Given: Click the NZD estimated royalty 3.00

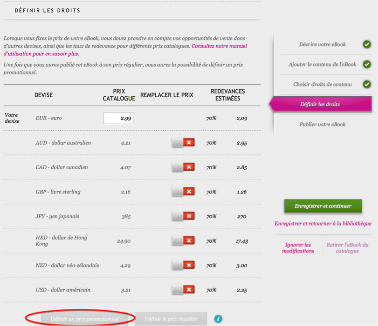Looking at the screenshot, I should tap(242, 266).
